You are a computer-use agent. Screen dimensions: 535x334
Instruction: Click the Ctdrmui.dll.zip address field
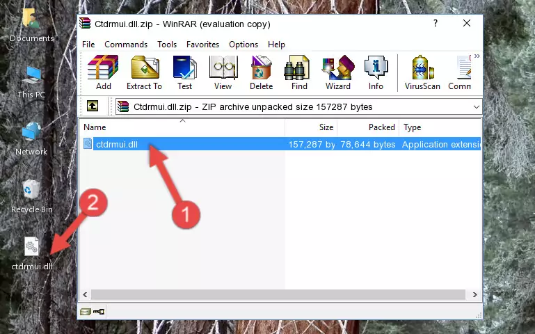pyautogui.click(x=298, y=106)
